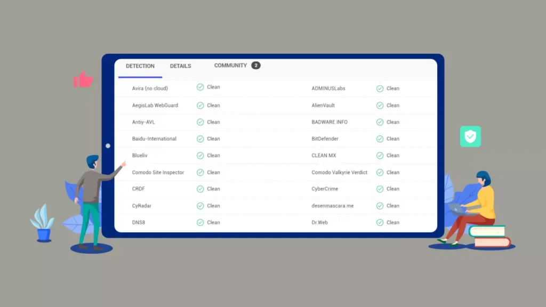Click the CyRadar vendor name
The height and width of the screenshot is (307, 546).
[x=142, y=206]
